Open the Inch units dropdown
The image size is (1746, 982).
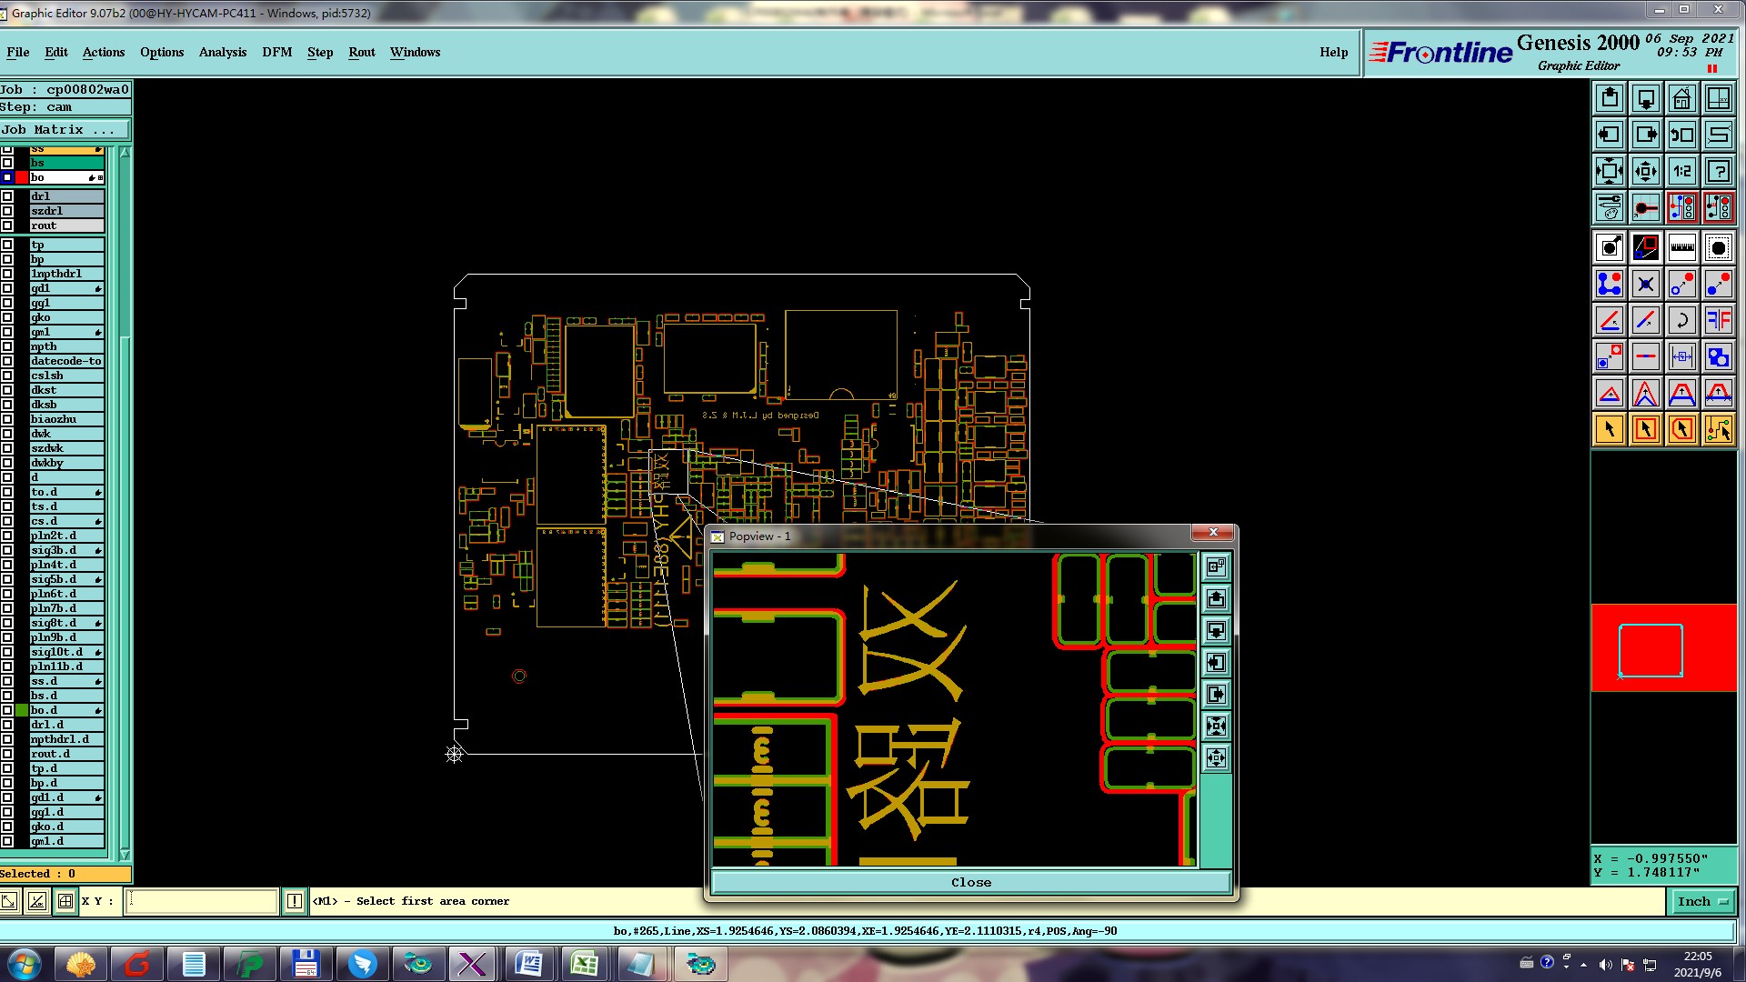pos(1701,901)
